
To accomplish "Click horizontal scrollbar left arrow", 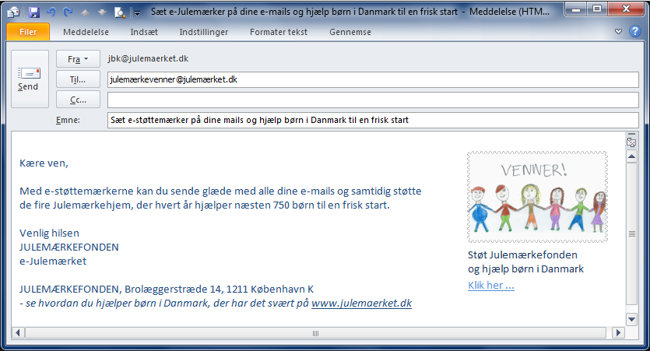I will click(17, 333).
